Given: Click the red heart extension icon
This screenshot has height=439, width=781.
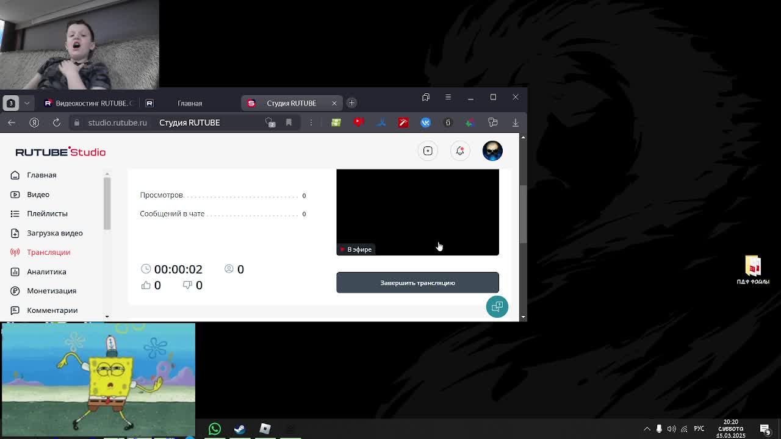Looking at the screenshot, I should coord(359,123).
